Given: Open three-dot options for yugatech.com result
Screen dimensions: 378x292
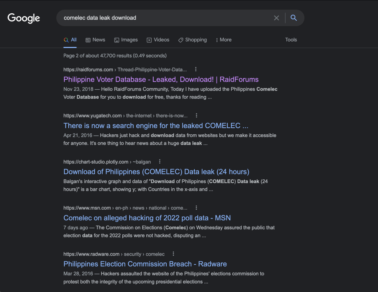Looking at the screenshot, I should pos(197,116).
